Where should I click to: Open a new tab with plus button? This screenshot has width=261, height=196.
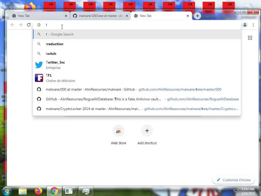198,16
